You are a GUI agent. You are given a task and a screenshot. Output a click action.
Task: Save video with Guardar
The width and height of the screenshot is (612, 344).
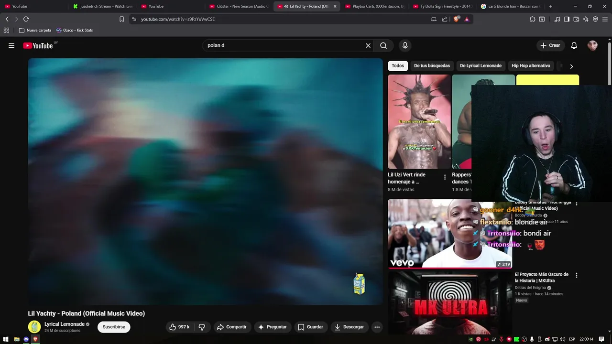point(311,327)
